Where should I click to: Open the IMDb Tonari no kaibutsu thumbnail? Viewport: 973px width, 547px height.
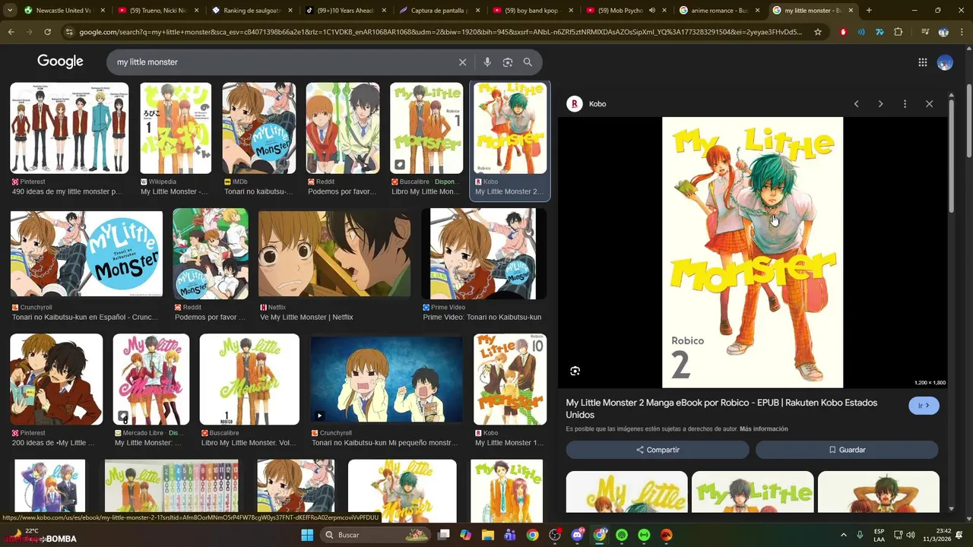(258, 128)
